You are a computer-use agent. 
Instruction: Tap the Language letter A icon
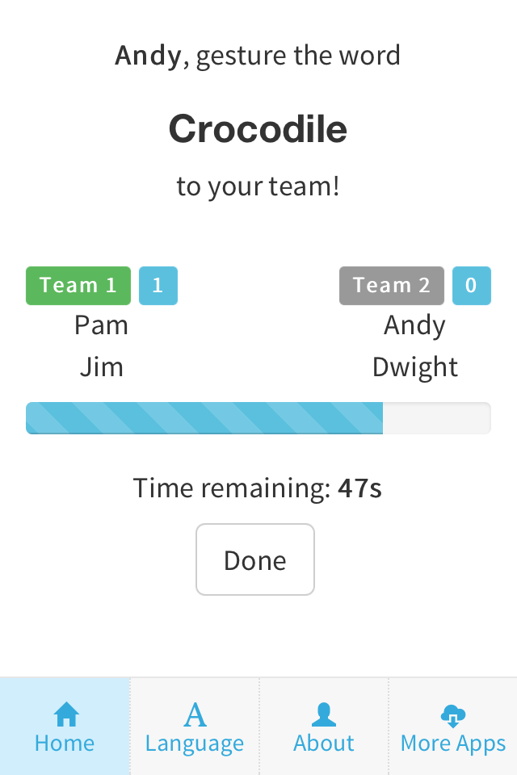click(x=195, y=714)
